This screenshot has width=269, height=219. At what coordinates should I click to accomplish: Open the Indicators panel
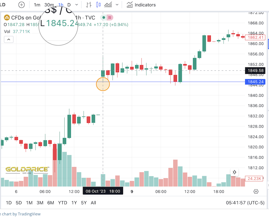pyautogui.click(x=141, y=5)
